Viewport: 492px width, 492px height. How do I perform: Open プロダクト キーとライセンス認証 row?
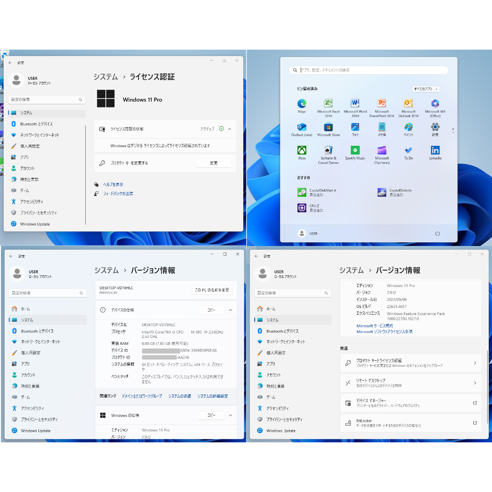410,363
